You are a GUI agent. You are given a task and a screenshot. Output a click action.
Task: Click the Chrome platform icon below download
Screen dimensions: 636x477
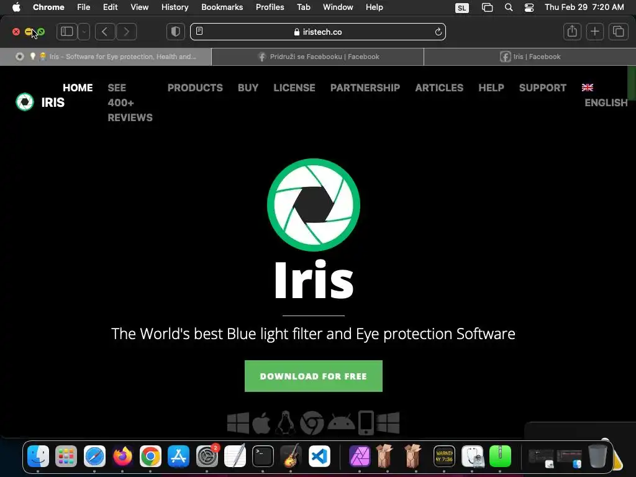(312, 423)
